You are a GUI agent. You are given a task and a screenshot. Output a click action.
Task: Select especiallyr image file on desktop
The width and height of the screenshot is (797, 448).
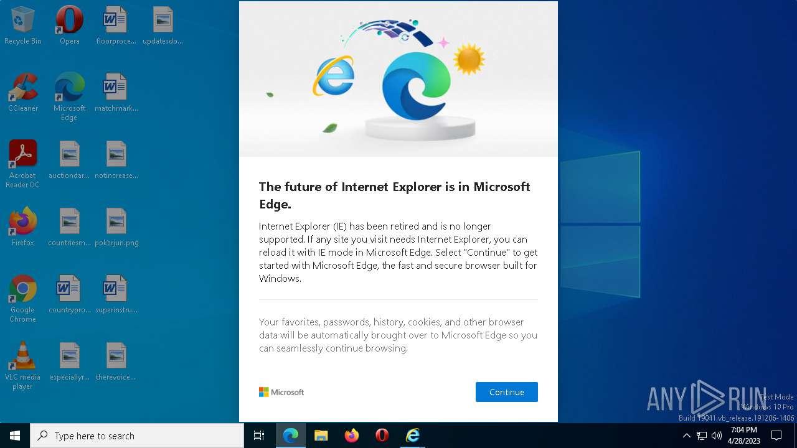[70, 362]
